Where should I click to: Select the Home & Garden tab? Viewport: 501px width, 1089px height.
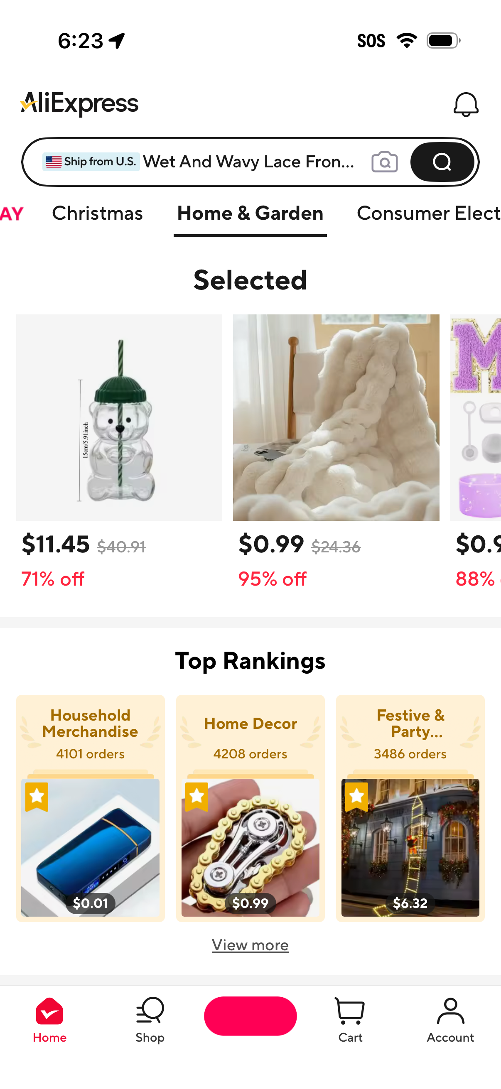[250, 213]
